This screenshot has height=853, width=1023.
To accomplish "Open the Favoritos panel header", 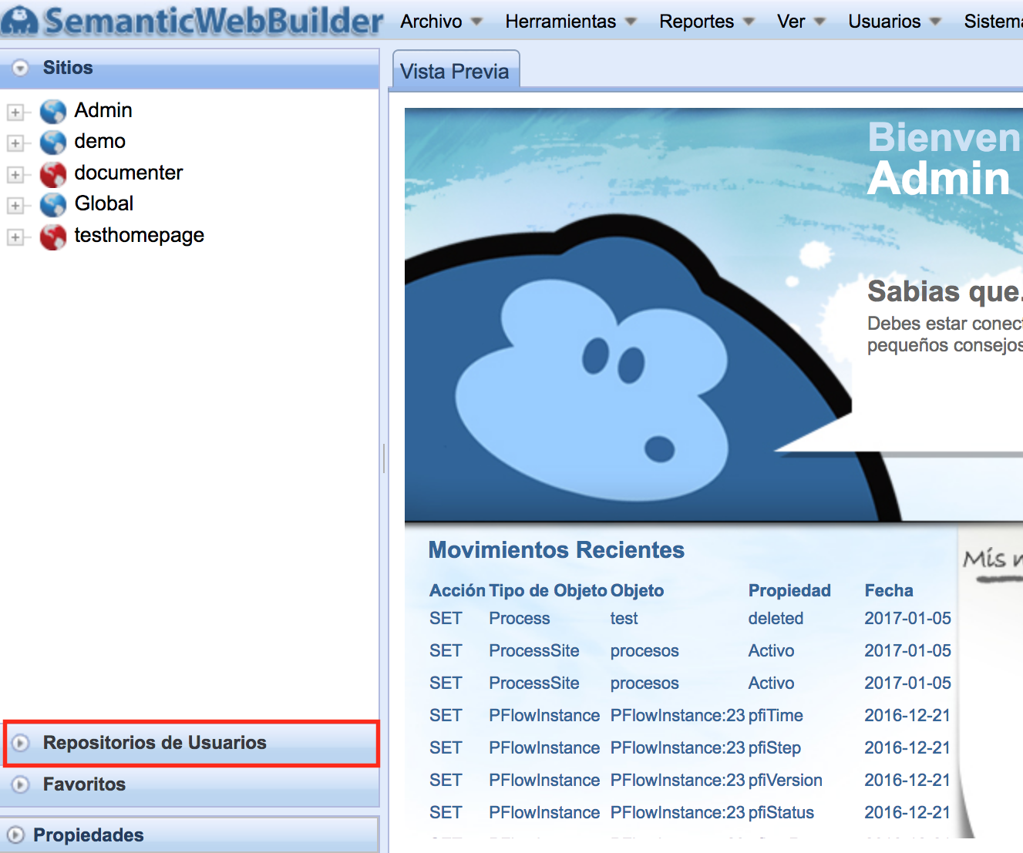I will 190,784.
